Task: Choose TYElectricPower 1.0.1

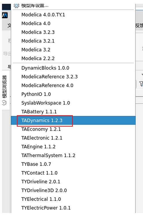Action: click(x=73, y=208)
